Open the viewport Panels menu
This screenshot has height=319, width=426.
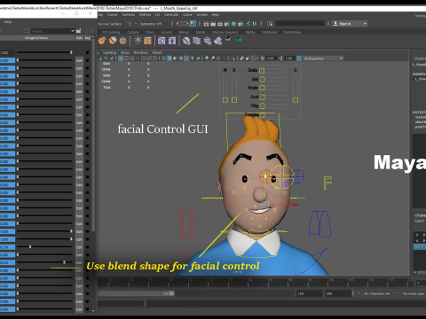(157, 52)
